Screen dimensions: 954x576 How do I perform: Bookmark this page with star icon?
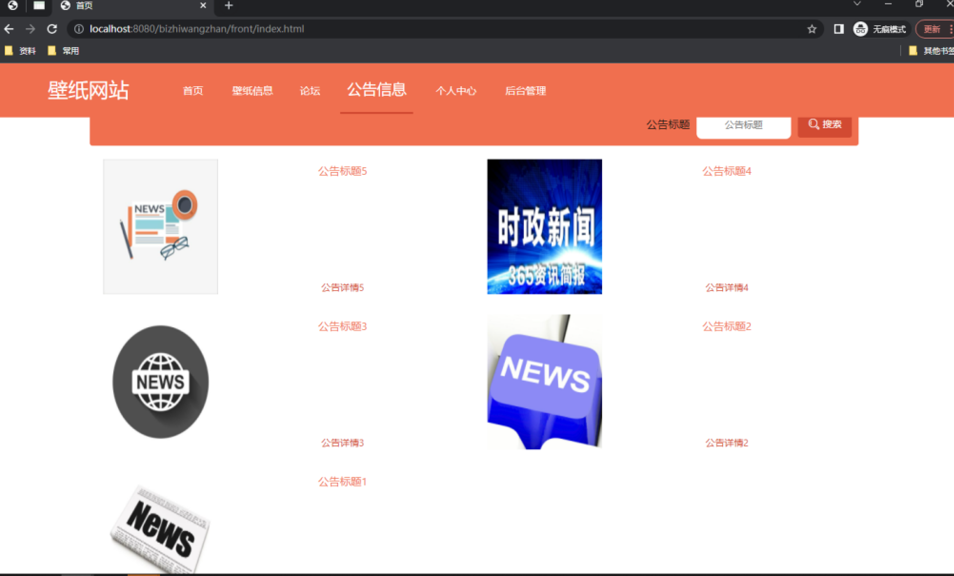tap(812, 29)
